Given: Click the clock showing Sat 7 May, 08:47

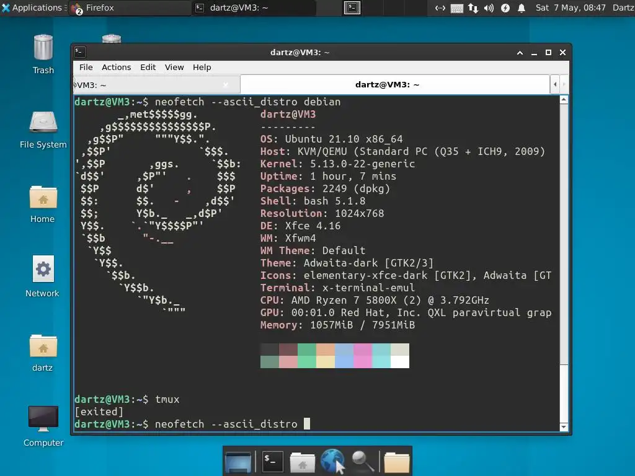Looking at the screenshot, I should point(571,7).
